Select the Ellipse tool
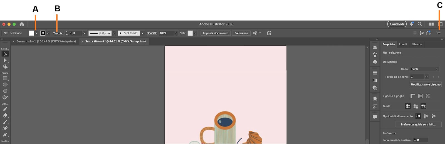This screenshot has width=445, height=144. click(5, 85)
